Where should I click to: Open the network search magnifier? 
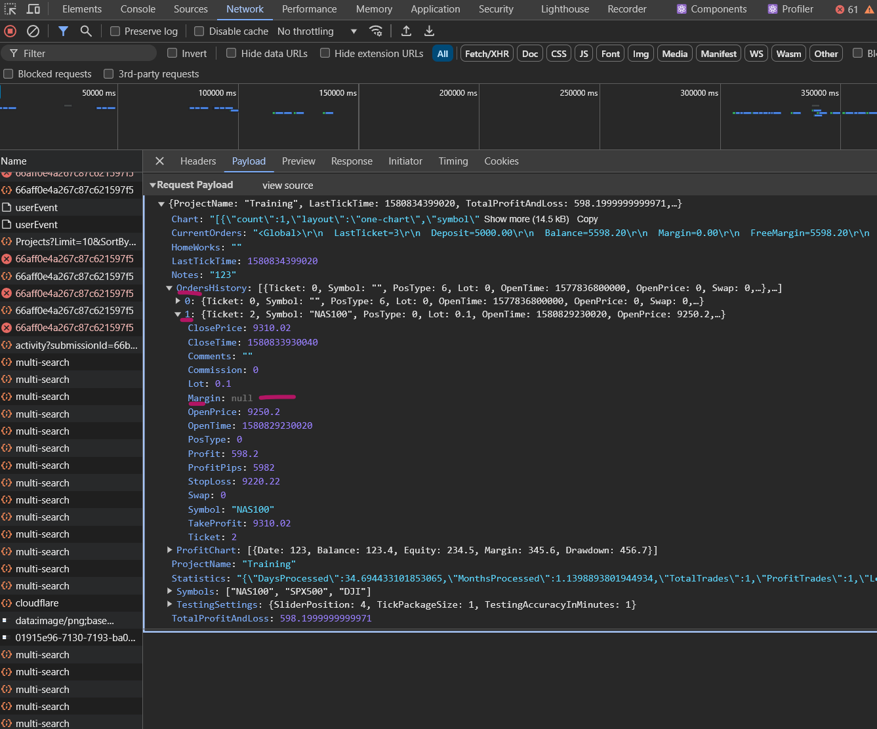[x=86, y=31]
